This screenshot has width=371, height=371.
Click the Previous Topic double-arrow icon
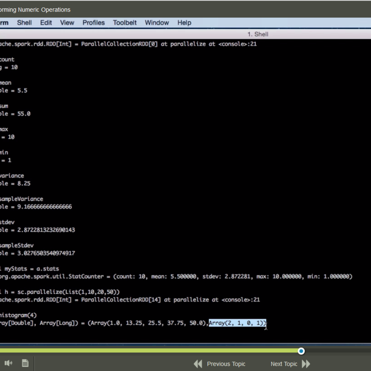(198, 364)
